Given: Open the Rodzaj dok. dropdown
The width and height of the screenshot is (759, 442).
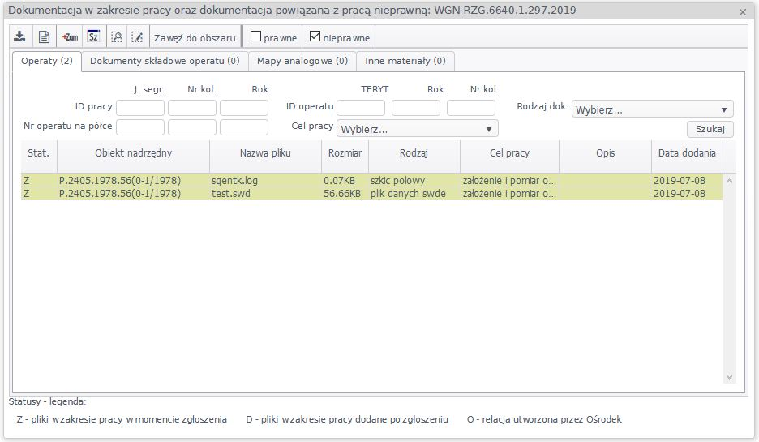Looking at the screenshot, I should pyautogui.click(x=652, y=110).
